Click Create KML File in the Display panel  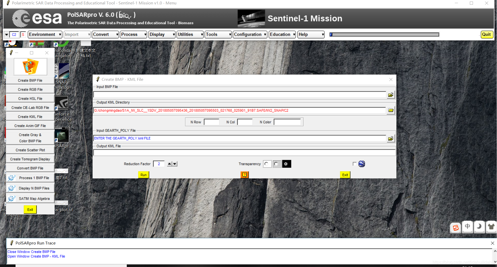(30, 117)
